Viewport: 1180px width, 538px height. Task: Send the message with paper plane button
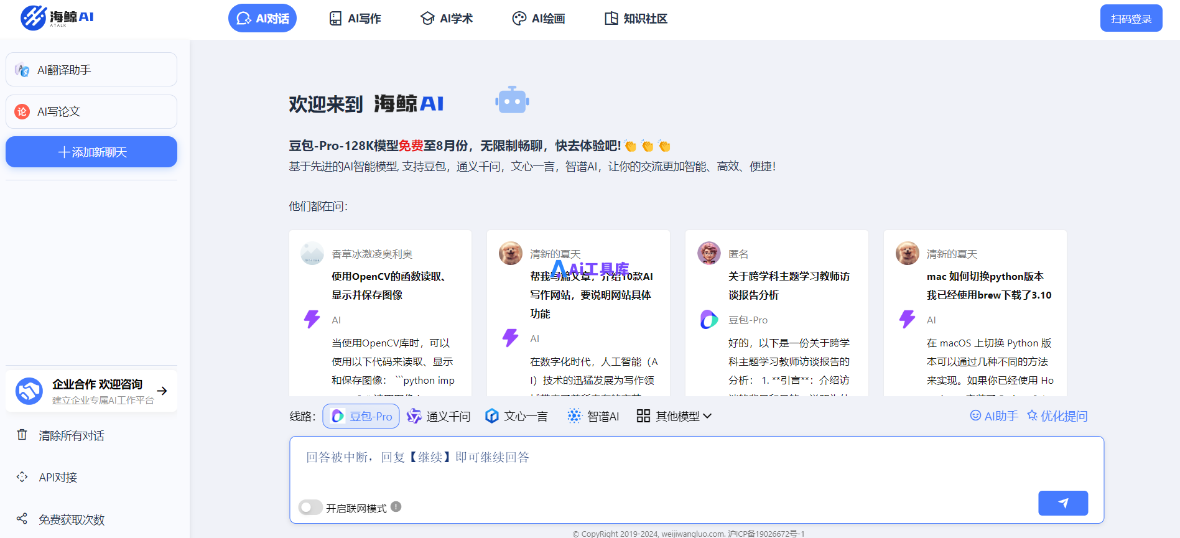1063,503
